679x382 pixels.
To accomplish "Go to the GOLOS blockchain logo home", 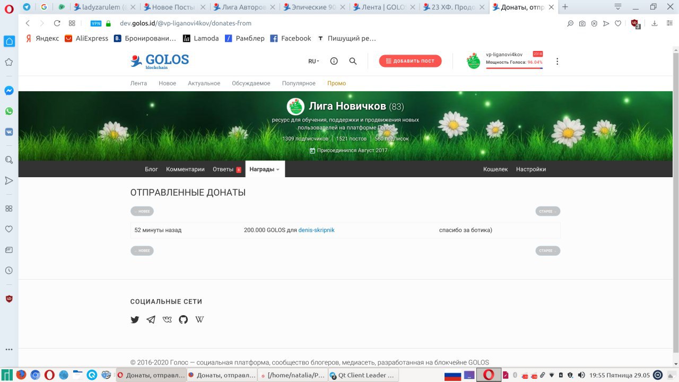I will tap(160, 62).
